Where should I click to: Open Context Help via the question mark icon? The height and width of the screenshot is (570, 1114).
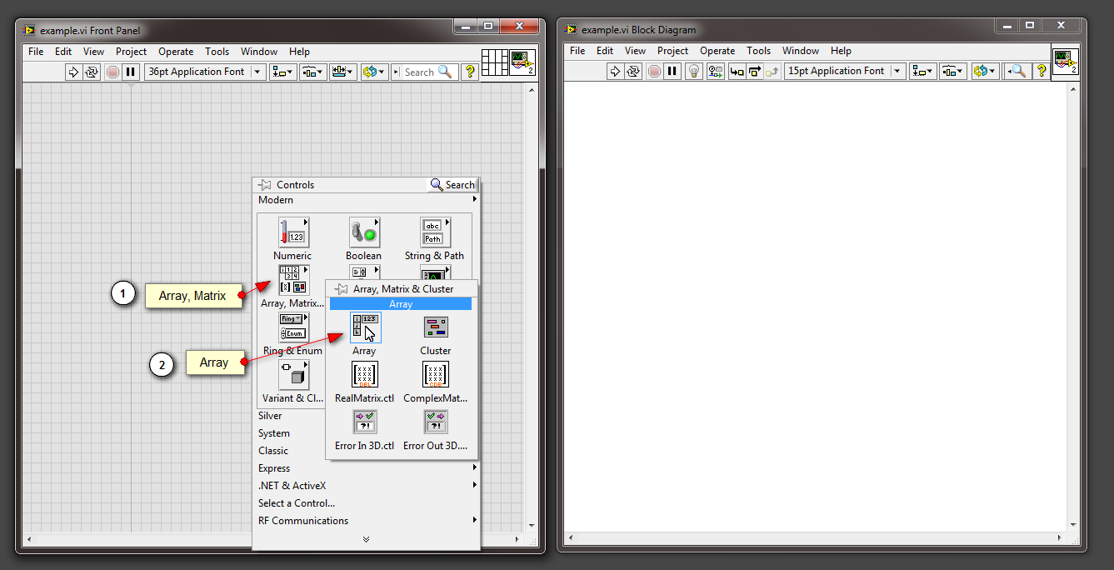[x=469, y=71]
